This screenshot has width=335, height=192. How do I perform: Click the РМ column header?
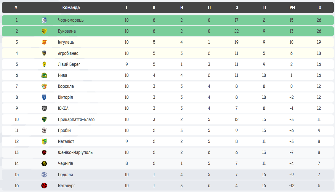292,8
